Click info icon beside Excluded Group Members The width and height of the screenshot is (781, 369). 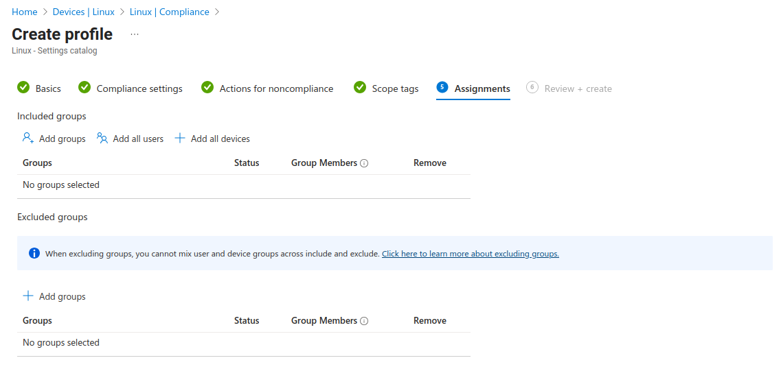pos(364,321)
